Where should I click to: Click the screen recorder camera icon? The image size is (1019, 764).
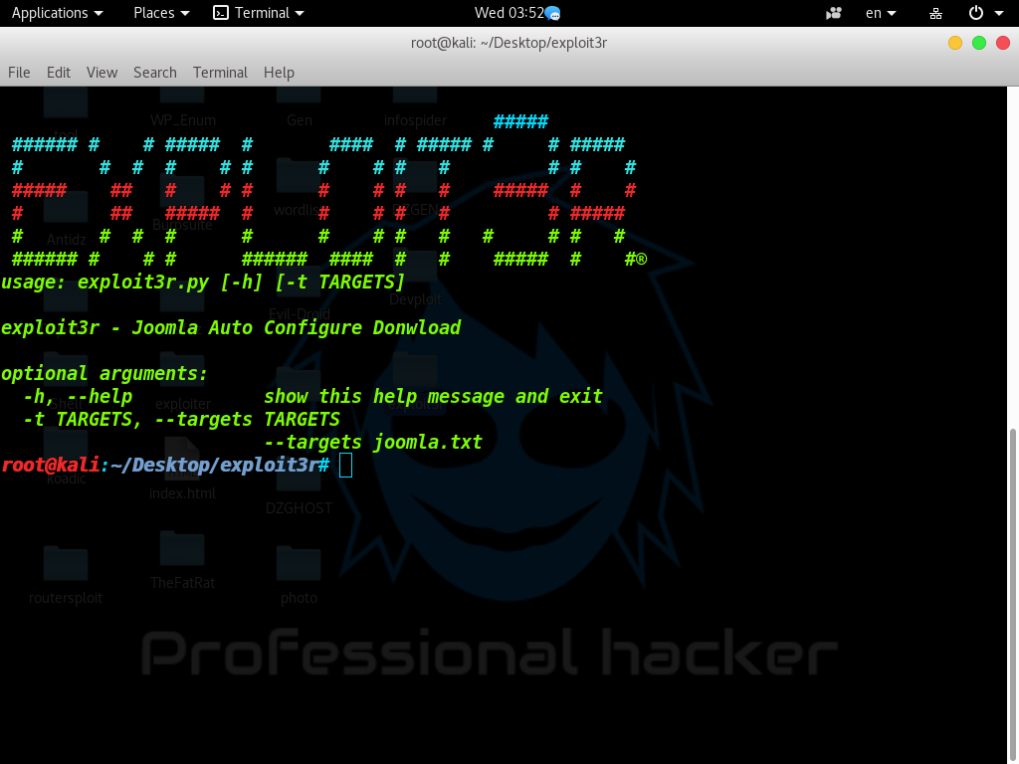click(x=834, y=13)
